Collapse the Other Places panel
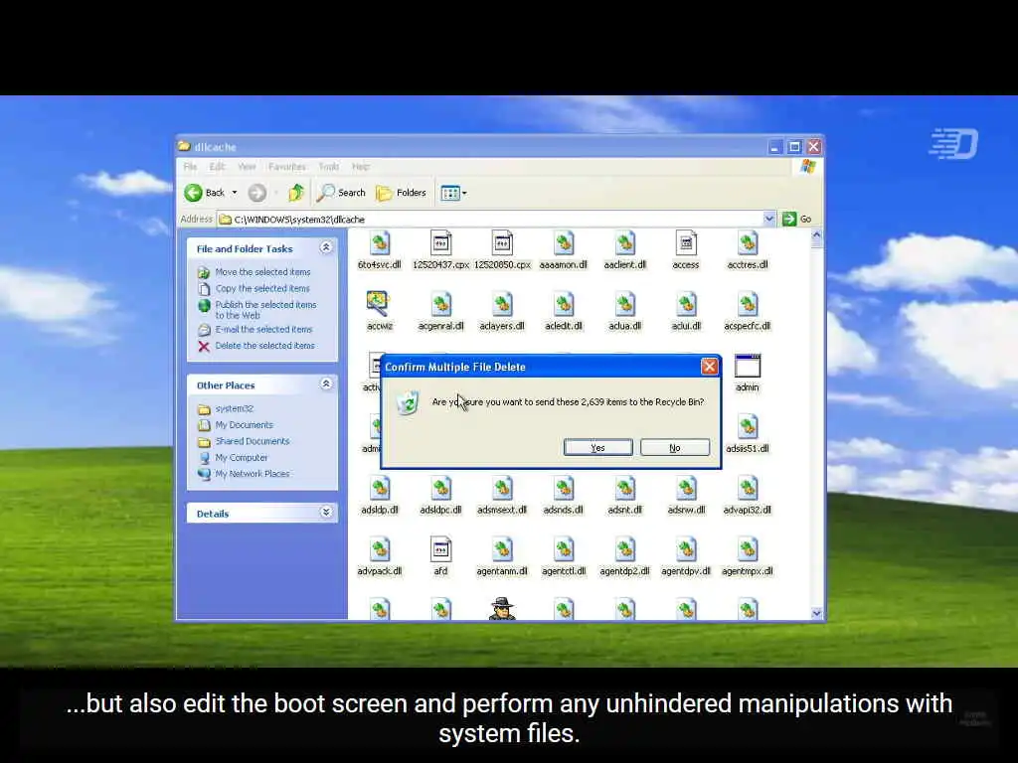Viewport: 1018px width, 763px height. [326, 384]
